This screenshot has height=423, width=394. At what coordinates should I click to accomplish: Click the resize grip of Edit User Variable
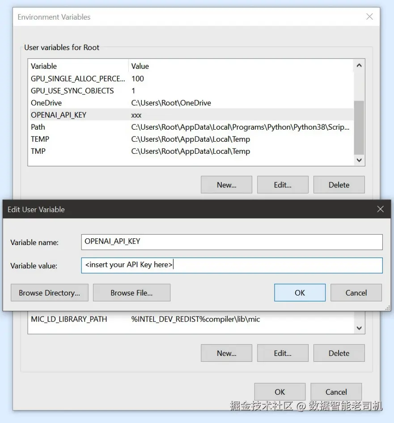pos(388,308)
